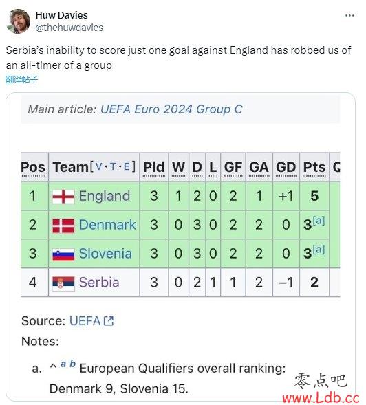The height and width of the screenshot is (405, 366).
Task: Click the Slovenia flag icon
Action: (63, 254)
